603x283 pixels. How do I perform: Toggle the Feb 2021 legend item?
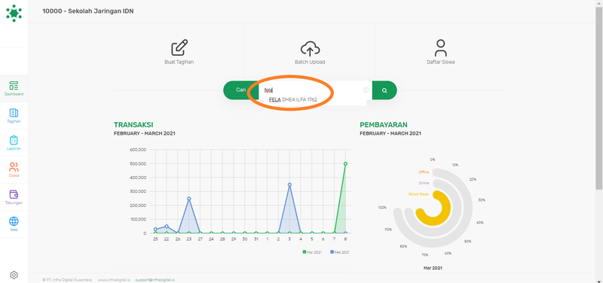(340, 252)
